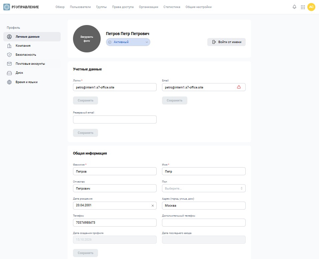Click the Р7-Управление gear logo icon

(7, 7)
